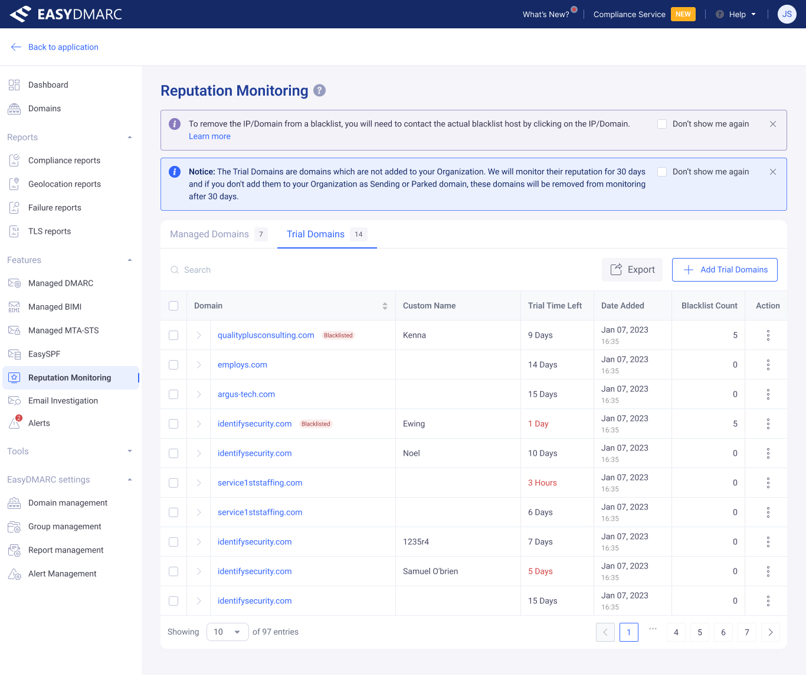Image resolution: width=806 pixels, height=696 pixels.
Task: Click the Managed BIMI icon
Action: [14, 307]
